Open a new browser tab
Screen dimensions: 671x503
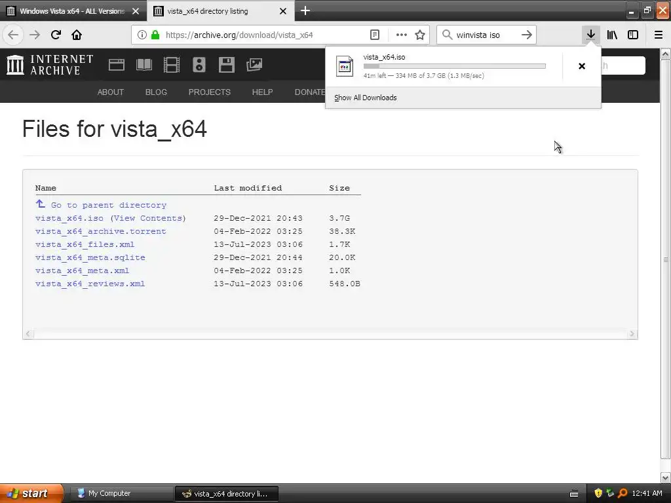(x=305, y=10)
